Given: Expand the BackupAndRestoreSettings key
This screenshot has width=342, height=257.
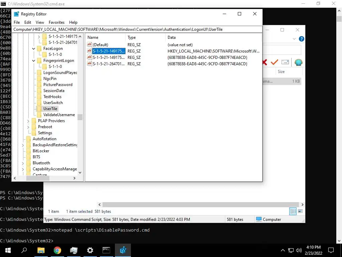Looking at the screenshot, I should click(23, 145).
